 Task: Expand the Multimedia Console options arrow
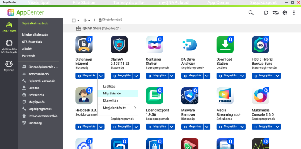point(278,127)
